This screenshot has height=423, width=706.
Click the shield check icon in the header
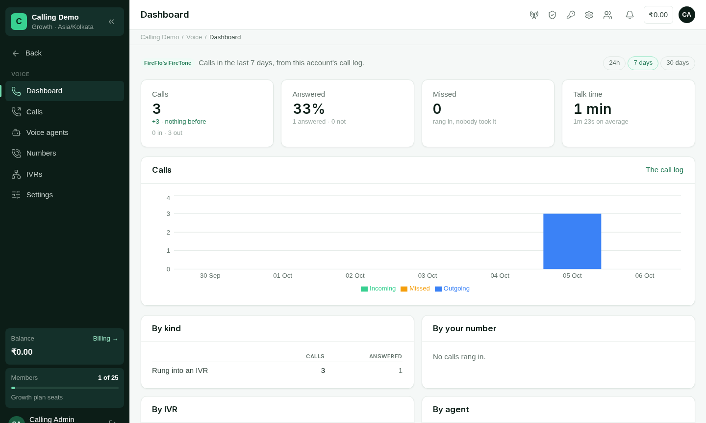tap(552, 15)
